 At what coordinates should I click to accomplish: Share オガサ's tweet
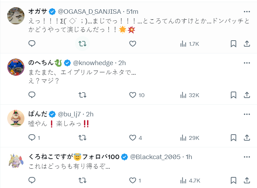(247, 44)
